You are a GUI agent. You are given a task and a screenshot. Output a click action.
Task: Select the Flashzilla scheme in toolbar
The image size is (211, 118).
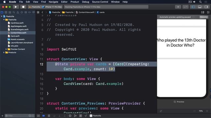click(x=34, y=7)
